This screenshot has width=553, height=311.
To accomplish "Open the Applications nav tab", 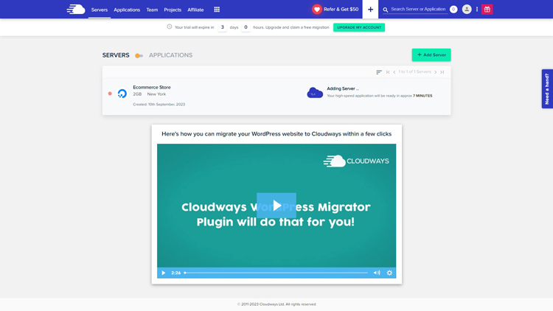I will [x=127, y=10].
